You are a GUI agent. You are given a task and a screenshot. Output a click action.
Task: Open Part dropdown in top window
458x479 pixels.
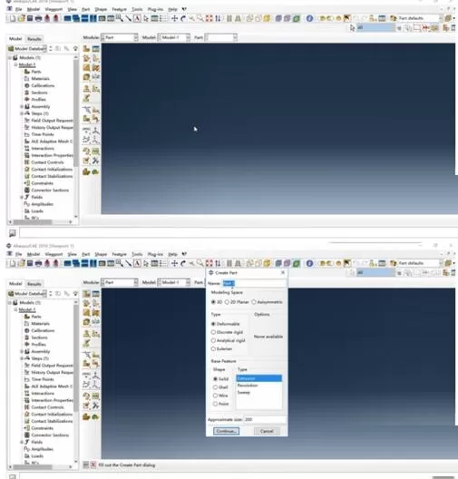220,37
